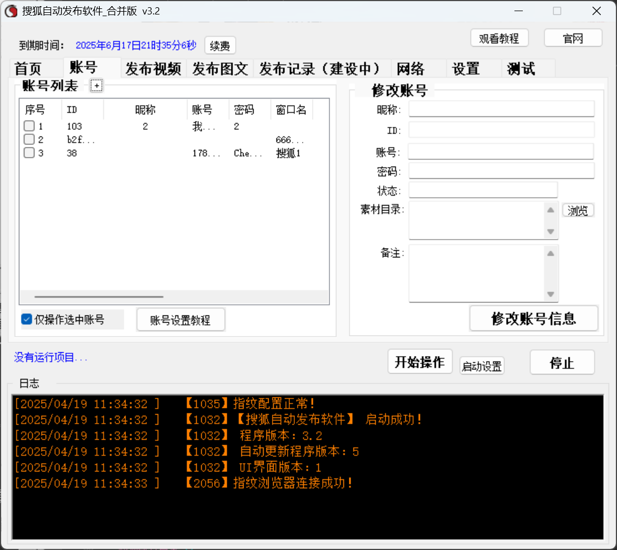Click the 浏览 browse button
This screenshot has height=550, width=617.
(577, 211)
